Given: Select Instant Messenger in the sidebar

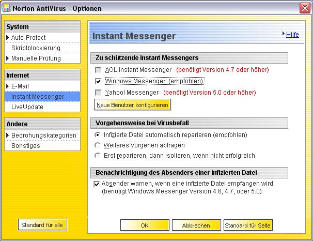Looking at the screenshot, I should 42,97.
